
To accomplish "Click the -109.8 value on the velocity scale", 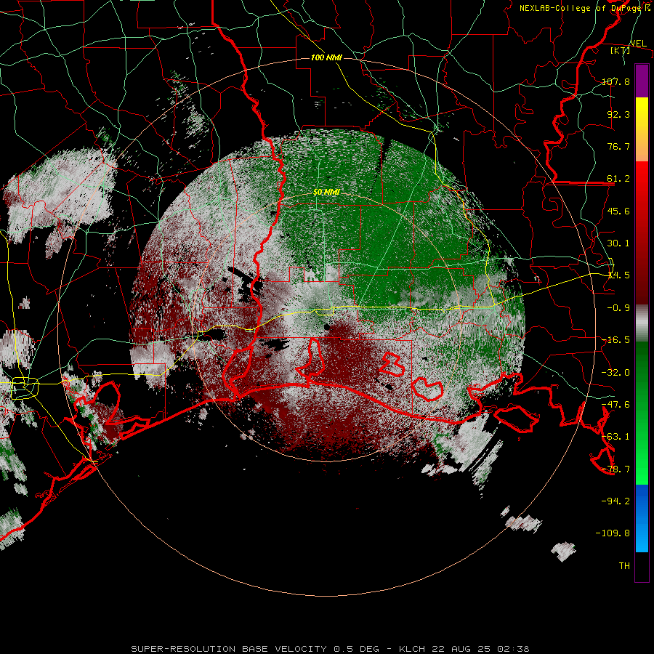I will [x=613, y=533].
